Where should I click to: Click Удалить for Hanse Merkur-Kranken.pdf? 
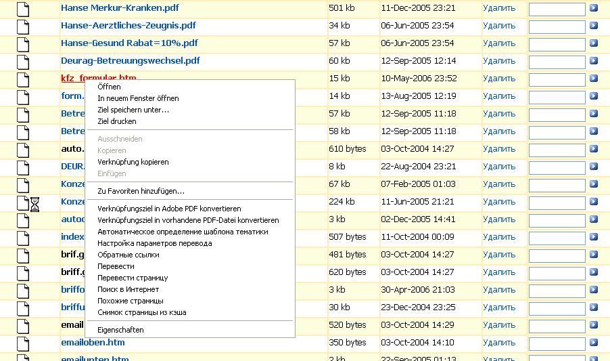coord(499,8)
